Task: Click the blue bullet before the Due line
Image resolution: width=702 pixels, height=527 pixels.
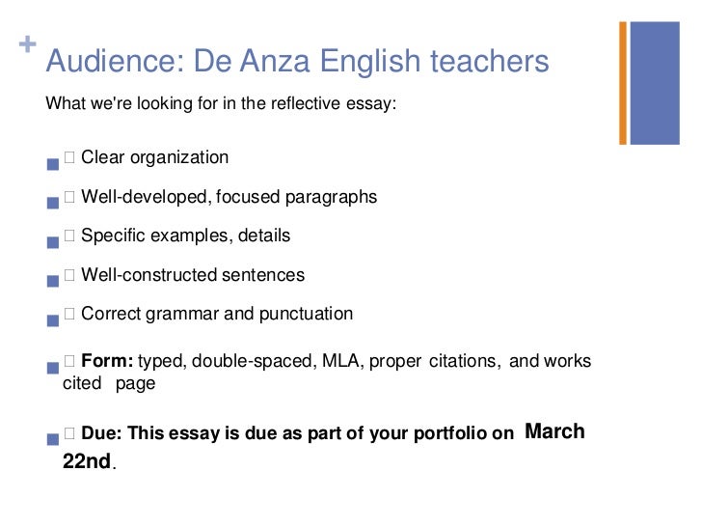Action: [51, 440]
